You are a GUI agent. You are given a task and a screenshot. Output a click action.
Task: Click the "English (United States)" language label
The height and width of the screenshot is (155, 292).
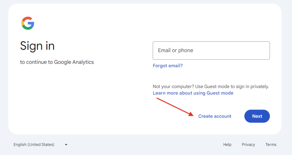click(34, 144)
